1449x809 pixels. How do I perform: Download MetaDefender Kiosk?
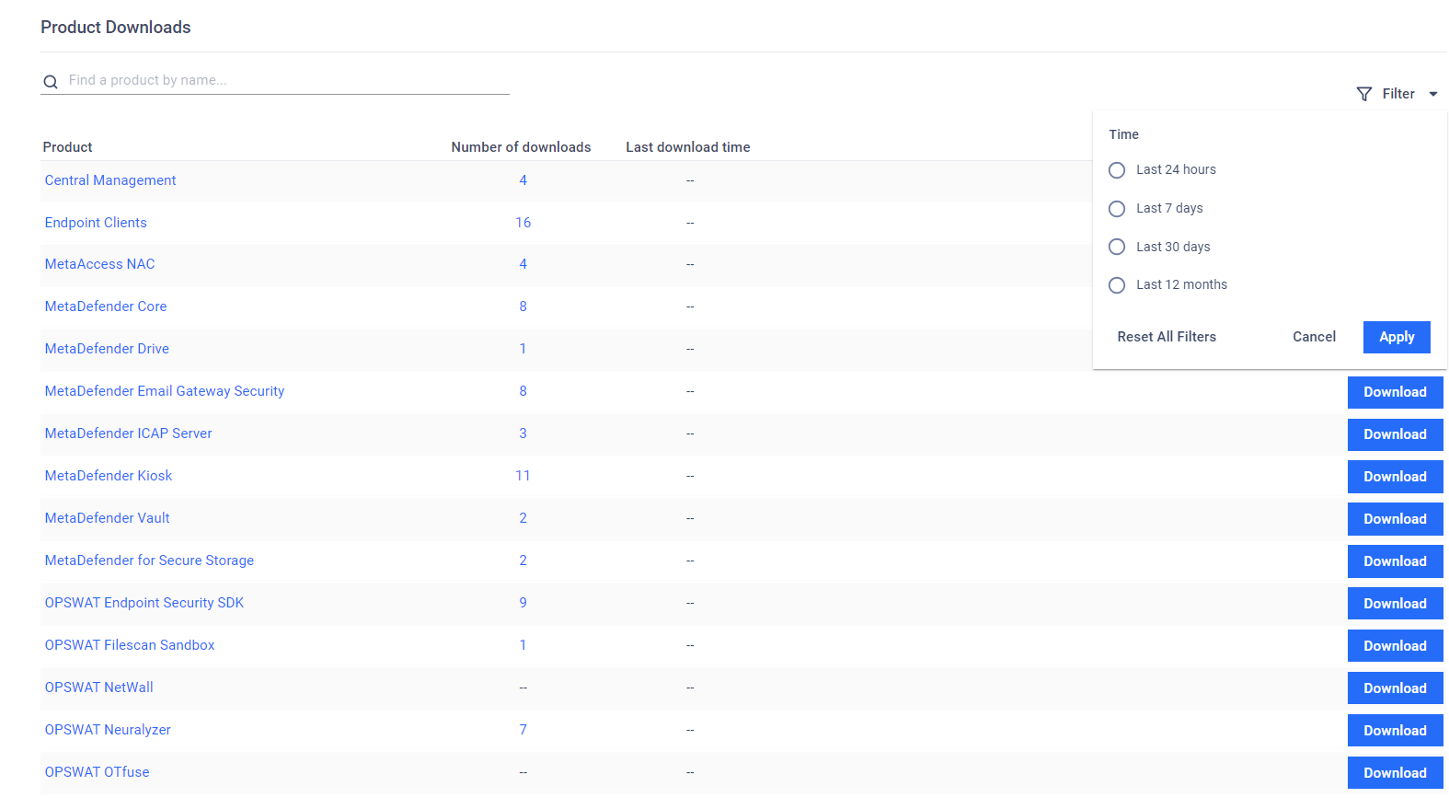coord(1395,477)
